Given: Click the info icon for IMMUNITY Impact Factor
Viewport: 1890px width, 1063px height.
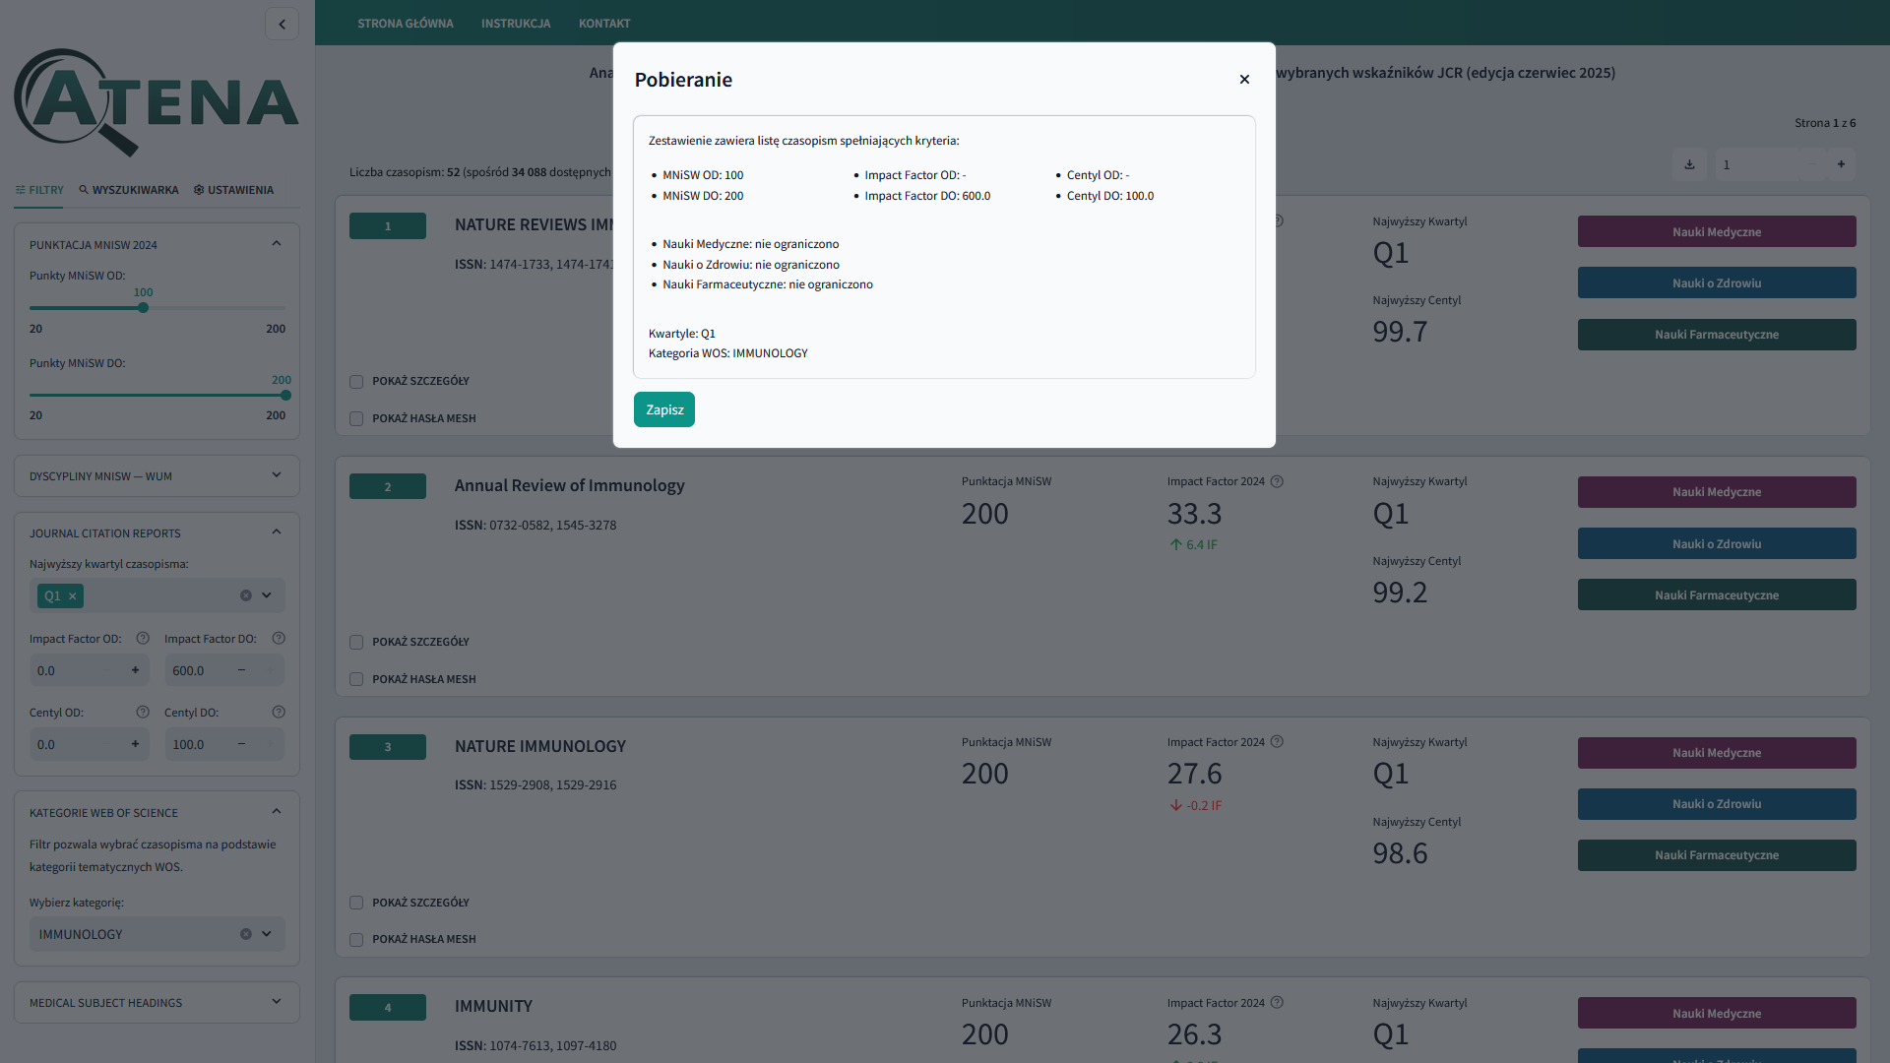Looking at the screenshot, I should [1277, 1002].
